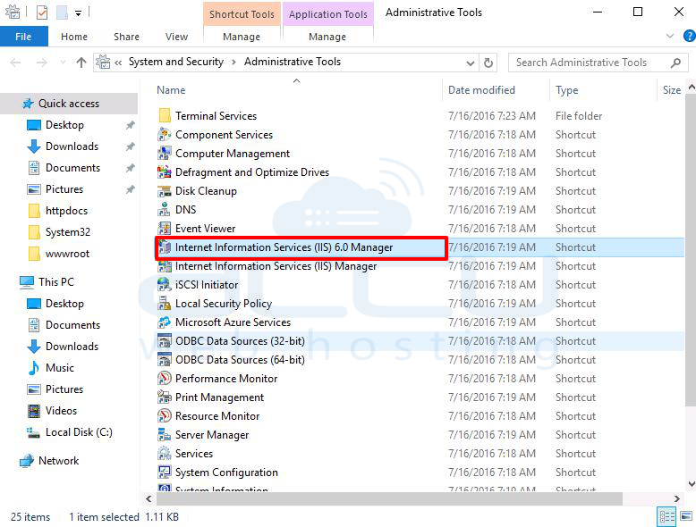Click the Server Manager icon
Image resolution: width=696 pixels, height=527 pixels.
click(x=165, y=434)
